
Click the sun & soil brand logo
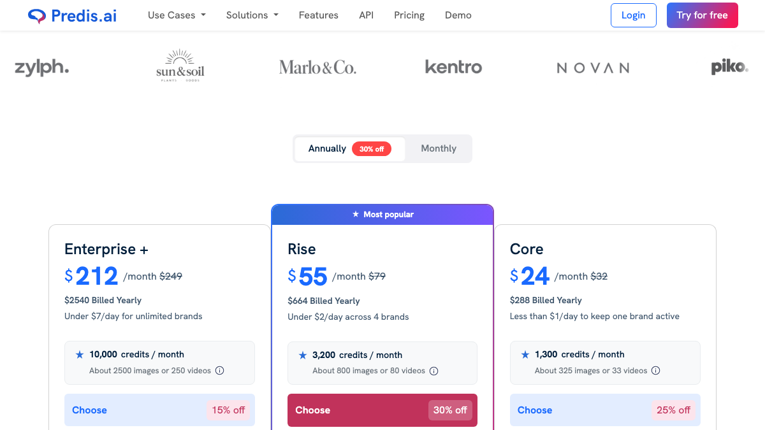coord(180,67)
